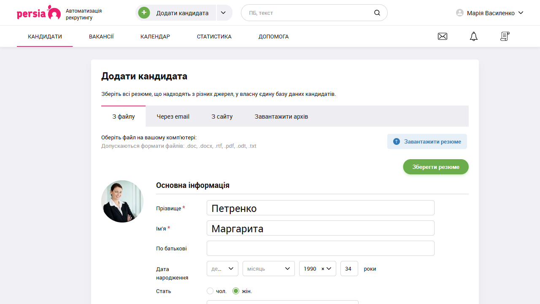Open the ВАКАНСІЇ menu section
540x304 pixels.
tap(101, 36)
